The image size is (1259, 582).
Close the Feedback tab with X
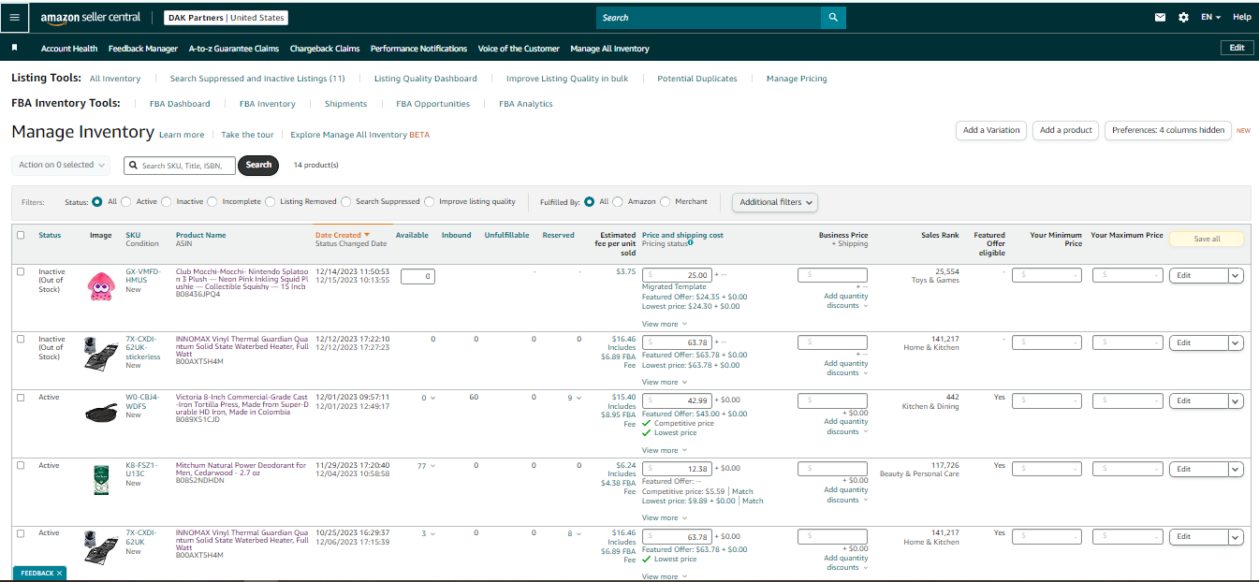tap(59, 573)
